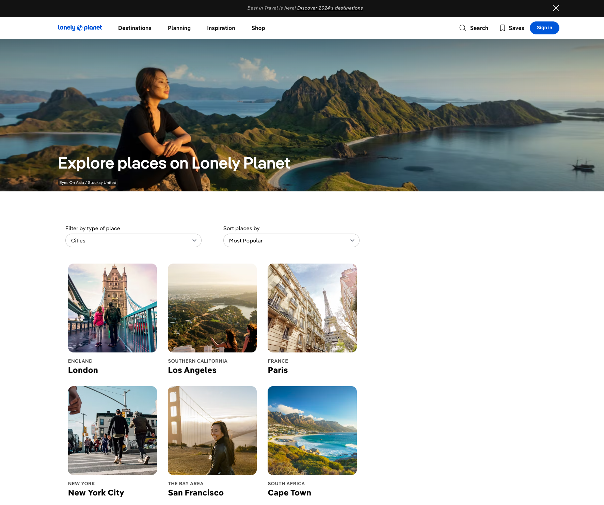Click the Sort places by label

(x=241, y=228)
